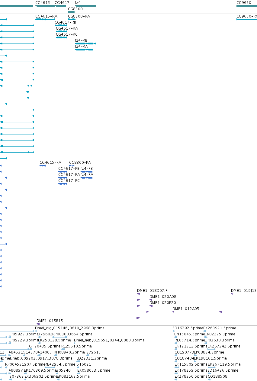Select the CG4617-PC protein feature
The width and height of the screenshot is (257, 381).
point(63,184)
